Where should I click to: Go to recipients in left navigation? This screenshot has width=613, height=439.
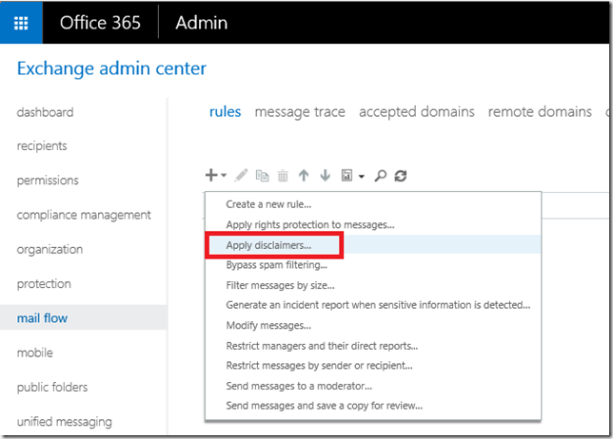pos(42,146)
